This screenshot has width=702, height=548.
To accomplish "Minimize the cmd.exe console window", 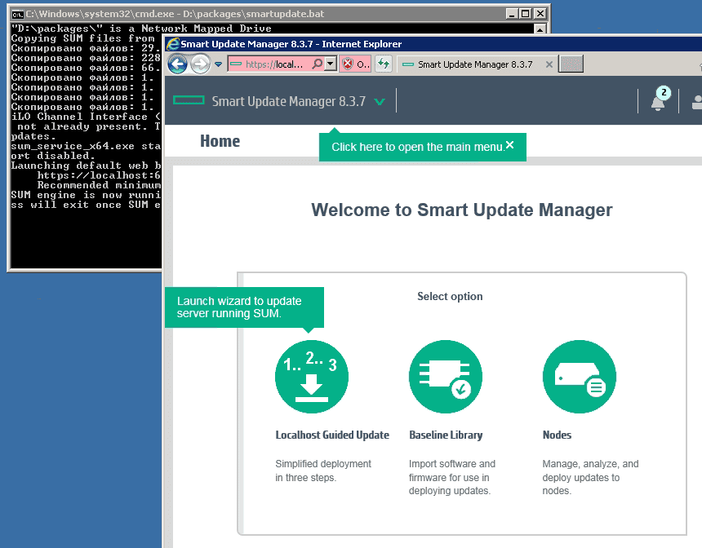I will point(512,14).
